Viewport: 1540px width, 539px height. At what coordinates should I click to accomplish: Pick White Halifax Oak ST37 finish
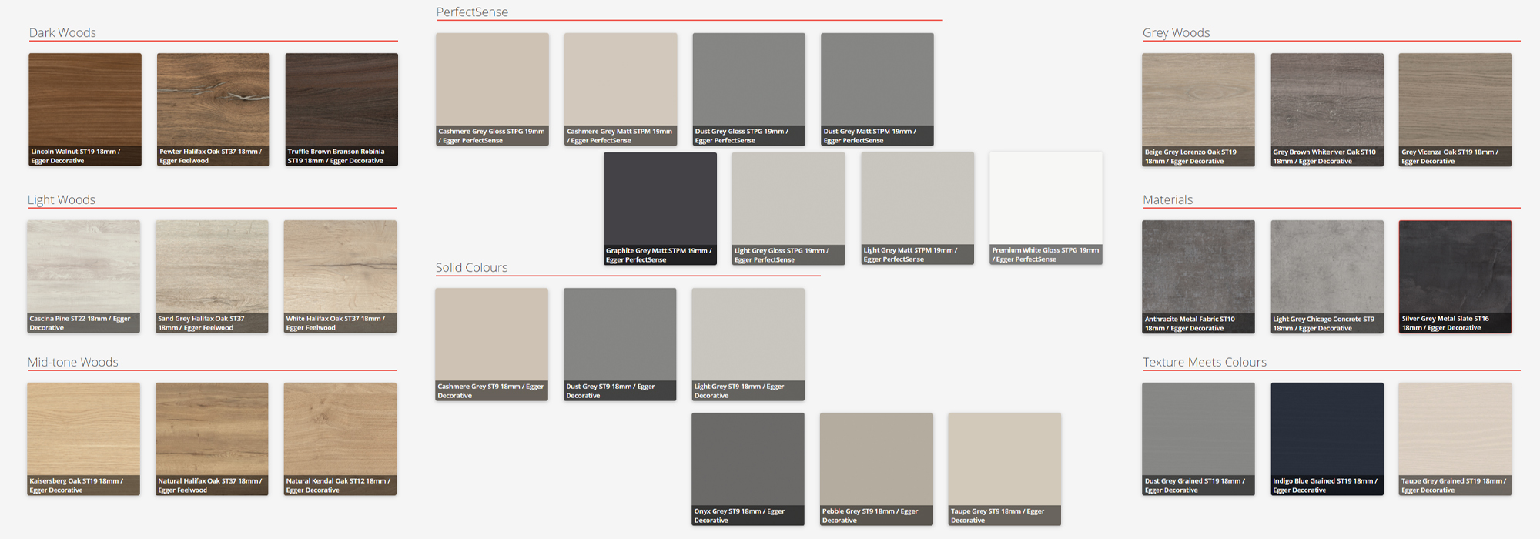340,276
